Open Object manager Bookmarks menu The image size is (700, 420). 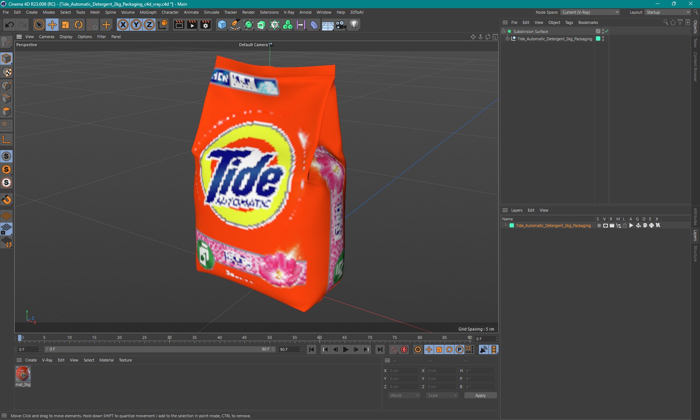coord(588,23)
